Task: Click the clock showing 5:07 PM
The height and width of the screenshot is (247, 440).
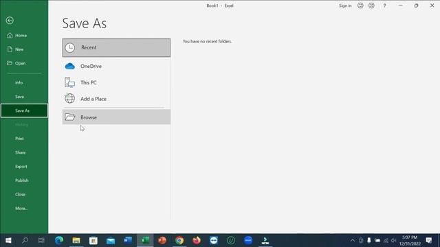Action: pyautogui.click(x=410, y=237)
